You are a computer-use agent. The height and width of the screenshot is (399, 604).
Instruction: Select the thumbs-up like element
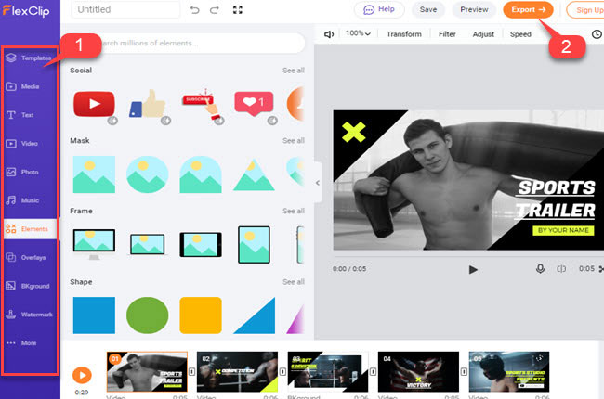[148, 104]
